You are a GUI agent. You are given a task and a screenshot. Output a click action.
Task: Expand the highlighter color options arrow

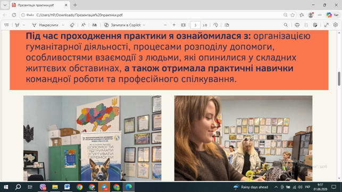(24, 25)
